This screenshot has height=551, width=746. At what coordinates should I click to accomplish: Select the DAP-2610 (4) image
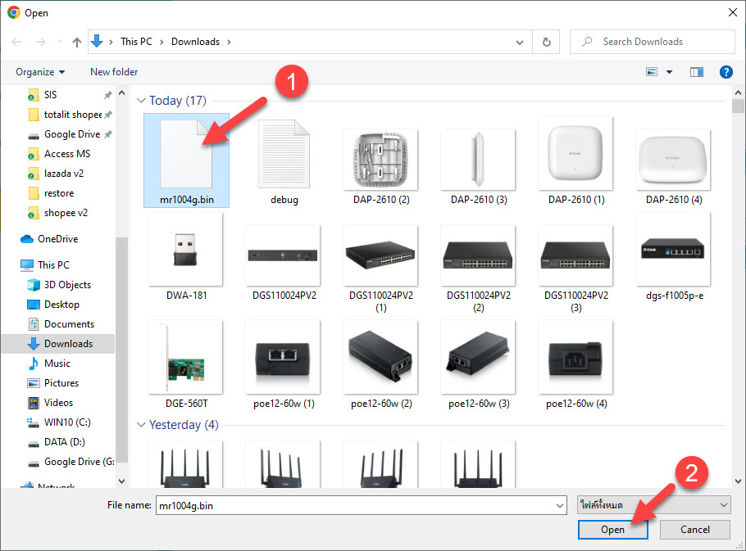coord(674,166)
